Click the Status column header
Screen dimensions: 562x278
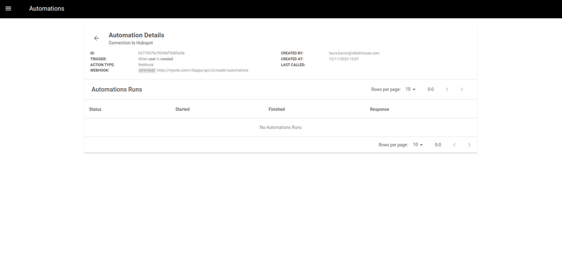[95, 109]
